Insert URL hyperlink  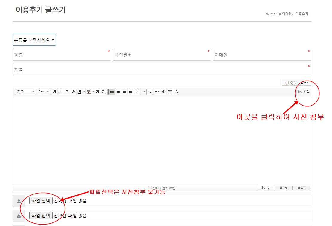coord(157,92)
